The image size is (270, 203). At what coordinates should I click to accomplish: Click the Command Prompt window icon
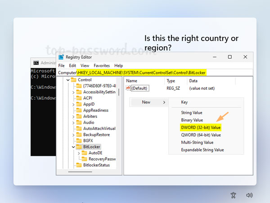pyautogui.click(x=35, y=63)
